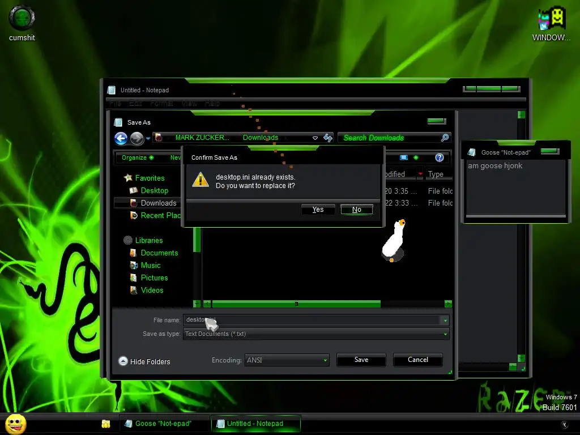Screen dimensions: 580x435
Task: Click the file list scroll left arrow
Action: pyautogui.click(x=207, y=304)
